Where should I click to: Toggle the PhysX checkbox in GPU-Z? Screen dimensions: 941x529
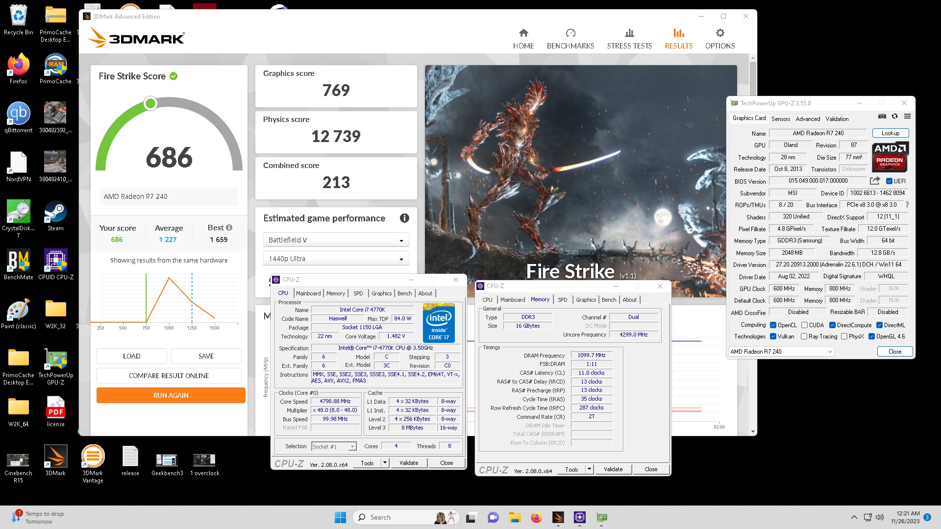tap(844, 337)
